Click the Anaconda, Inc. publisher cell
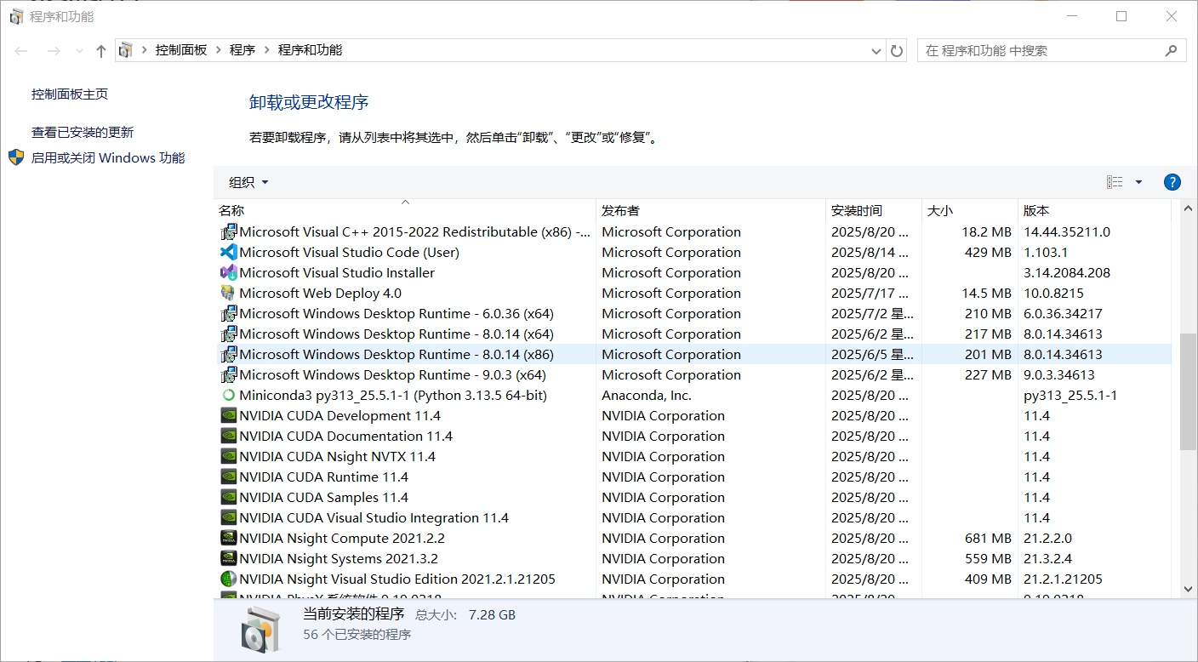 pos(647,395)
